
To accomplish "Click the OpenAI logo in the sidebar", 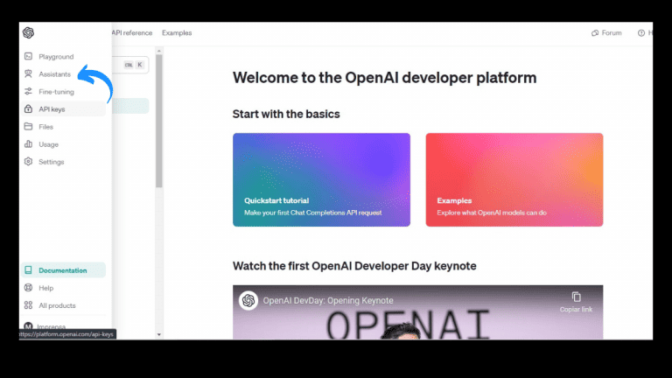I will 28,33.
